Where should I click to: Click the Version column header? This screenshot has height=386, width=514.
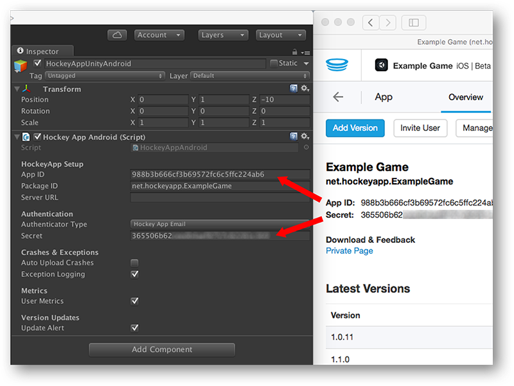coord(345,315)
